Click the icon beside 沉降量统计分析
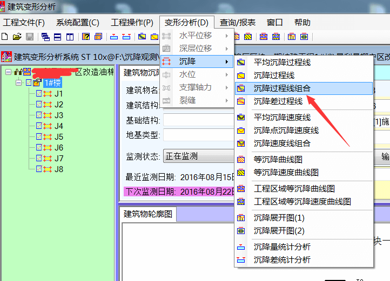The image size is (390, 281). [x=241, y=247]
